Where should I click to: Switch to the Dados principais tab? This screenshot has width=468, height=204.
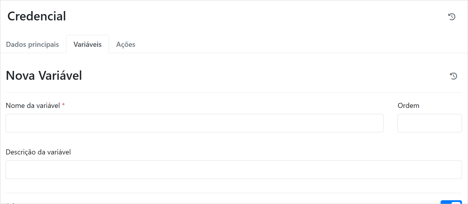(x=32, y=45)
